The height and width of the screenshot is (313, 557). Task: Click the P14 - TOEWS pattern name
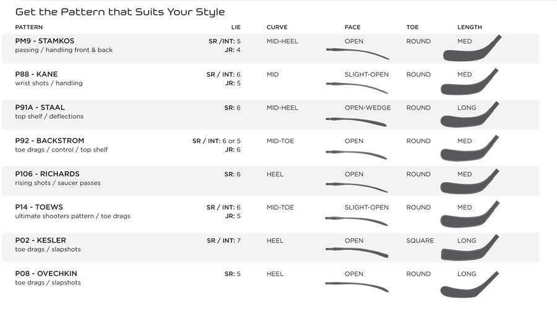[x=39, y=207]
